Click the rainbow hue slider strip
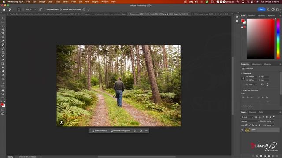Screen dimensions: 282x158 (x=278, y=39)
